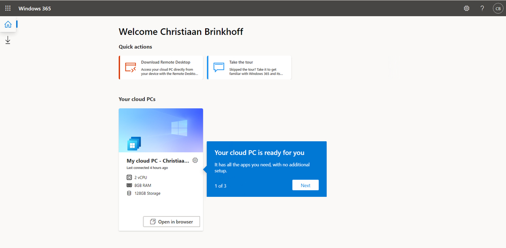Screen dimensions: 506x248
Task: Click Open in browser button
Action: [x=171, y=222]
